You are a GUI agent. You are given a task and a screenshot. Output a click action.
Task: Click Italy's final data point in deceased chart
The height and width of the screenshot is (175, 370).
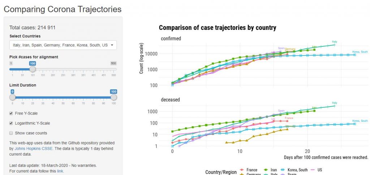[x=335, y=106]
